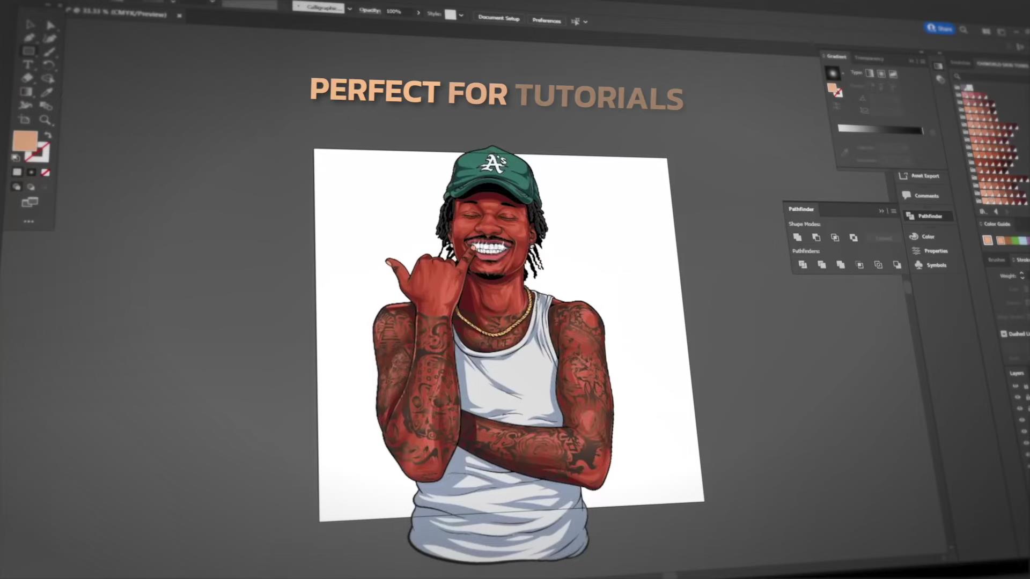Select the Zoom tool magnifier

click(x=46, y=120)
